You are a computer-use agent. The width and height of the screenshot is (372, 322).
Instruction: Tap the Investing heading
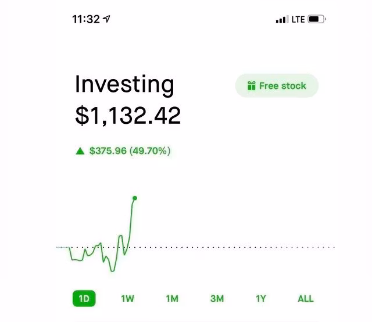click(x=124, y=85)
